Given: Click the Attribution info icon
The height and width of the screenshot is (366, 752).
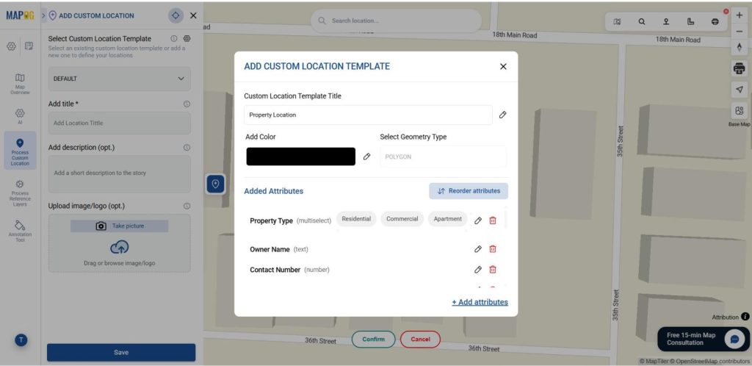Looking at the screenshot, I should pyautogui.click(x=745, y=317).
